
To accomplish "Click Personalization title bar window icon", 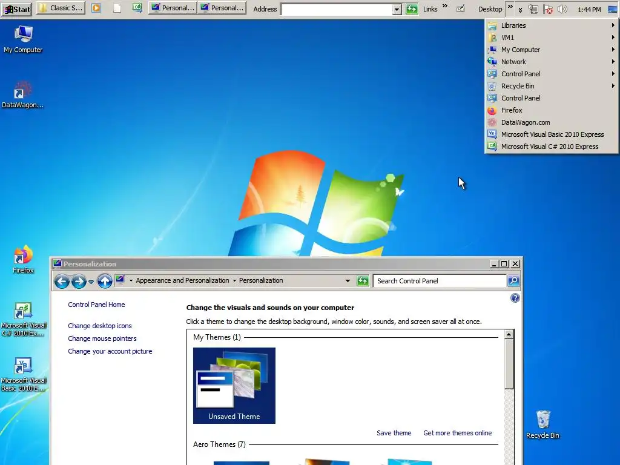I will click(x=58, y=263).
